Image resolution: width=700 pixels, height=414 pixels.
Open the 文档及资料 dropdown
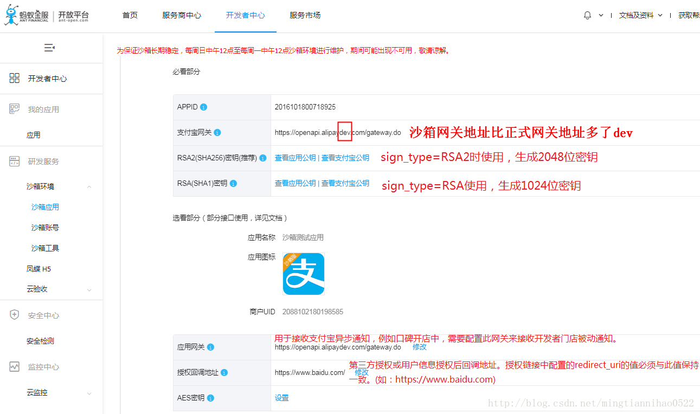(641, 15)
